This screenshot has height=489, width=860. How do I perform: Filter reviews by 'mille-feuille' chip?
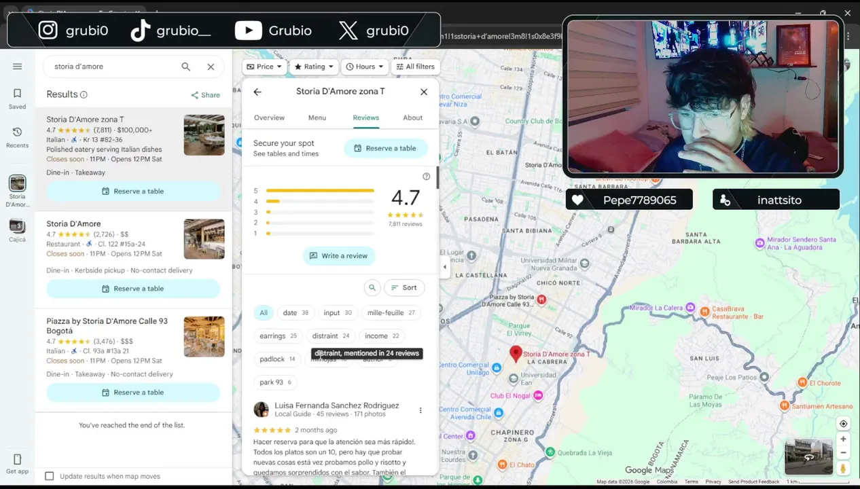(x=391, y=313)
